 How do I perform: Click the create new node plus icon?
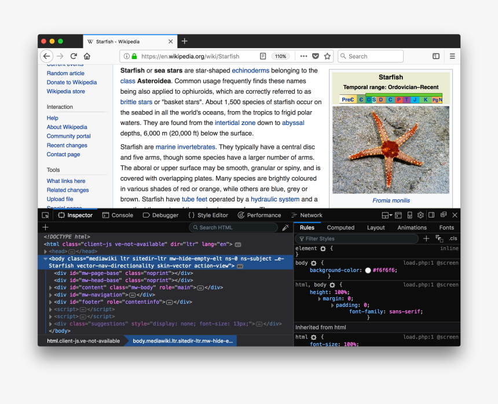point(45,227)
